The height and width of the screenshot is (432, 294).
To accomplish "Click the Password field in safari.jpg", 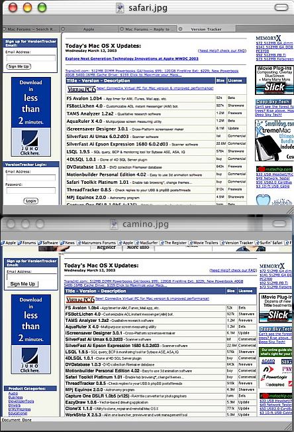I will tap(30, 190).
